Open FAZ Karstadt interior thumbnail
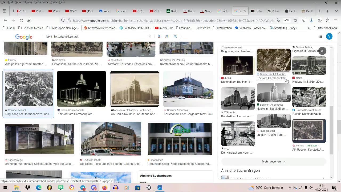Screen dimensions: 341x192 [x=238, y=134]
